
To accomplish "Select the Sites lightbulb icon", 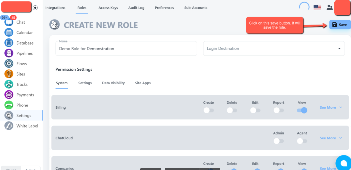I will pyautogui.click(x=9, y=74).
